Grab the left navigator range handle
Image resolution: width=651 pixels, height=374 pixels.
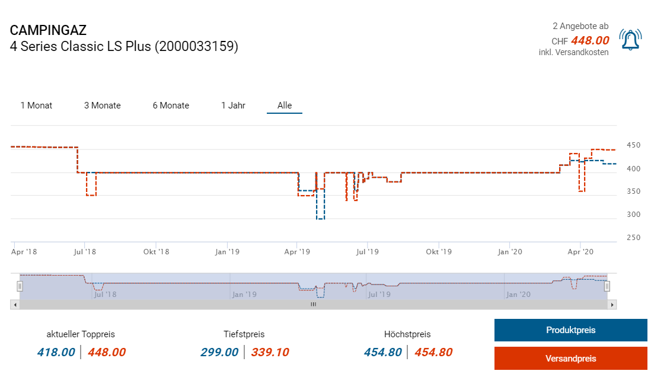click(20, 286)
